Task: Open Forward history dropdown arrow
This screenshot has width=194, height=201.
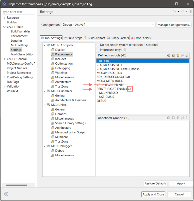Action: click(x=187, y=11)
